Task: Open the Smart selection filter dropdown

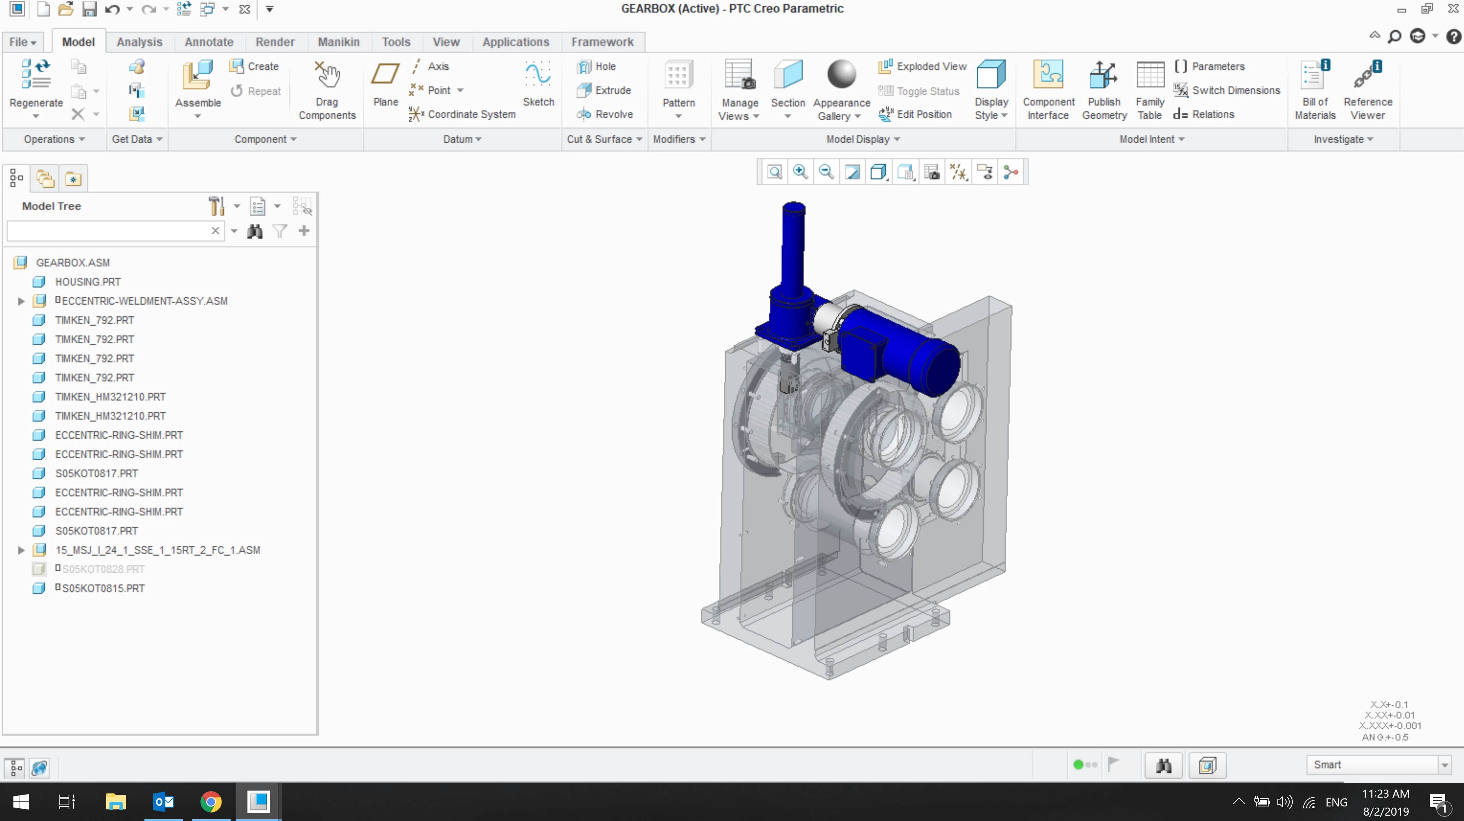Action: coord(1445,765)
